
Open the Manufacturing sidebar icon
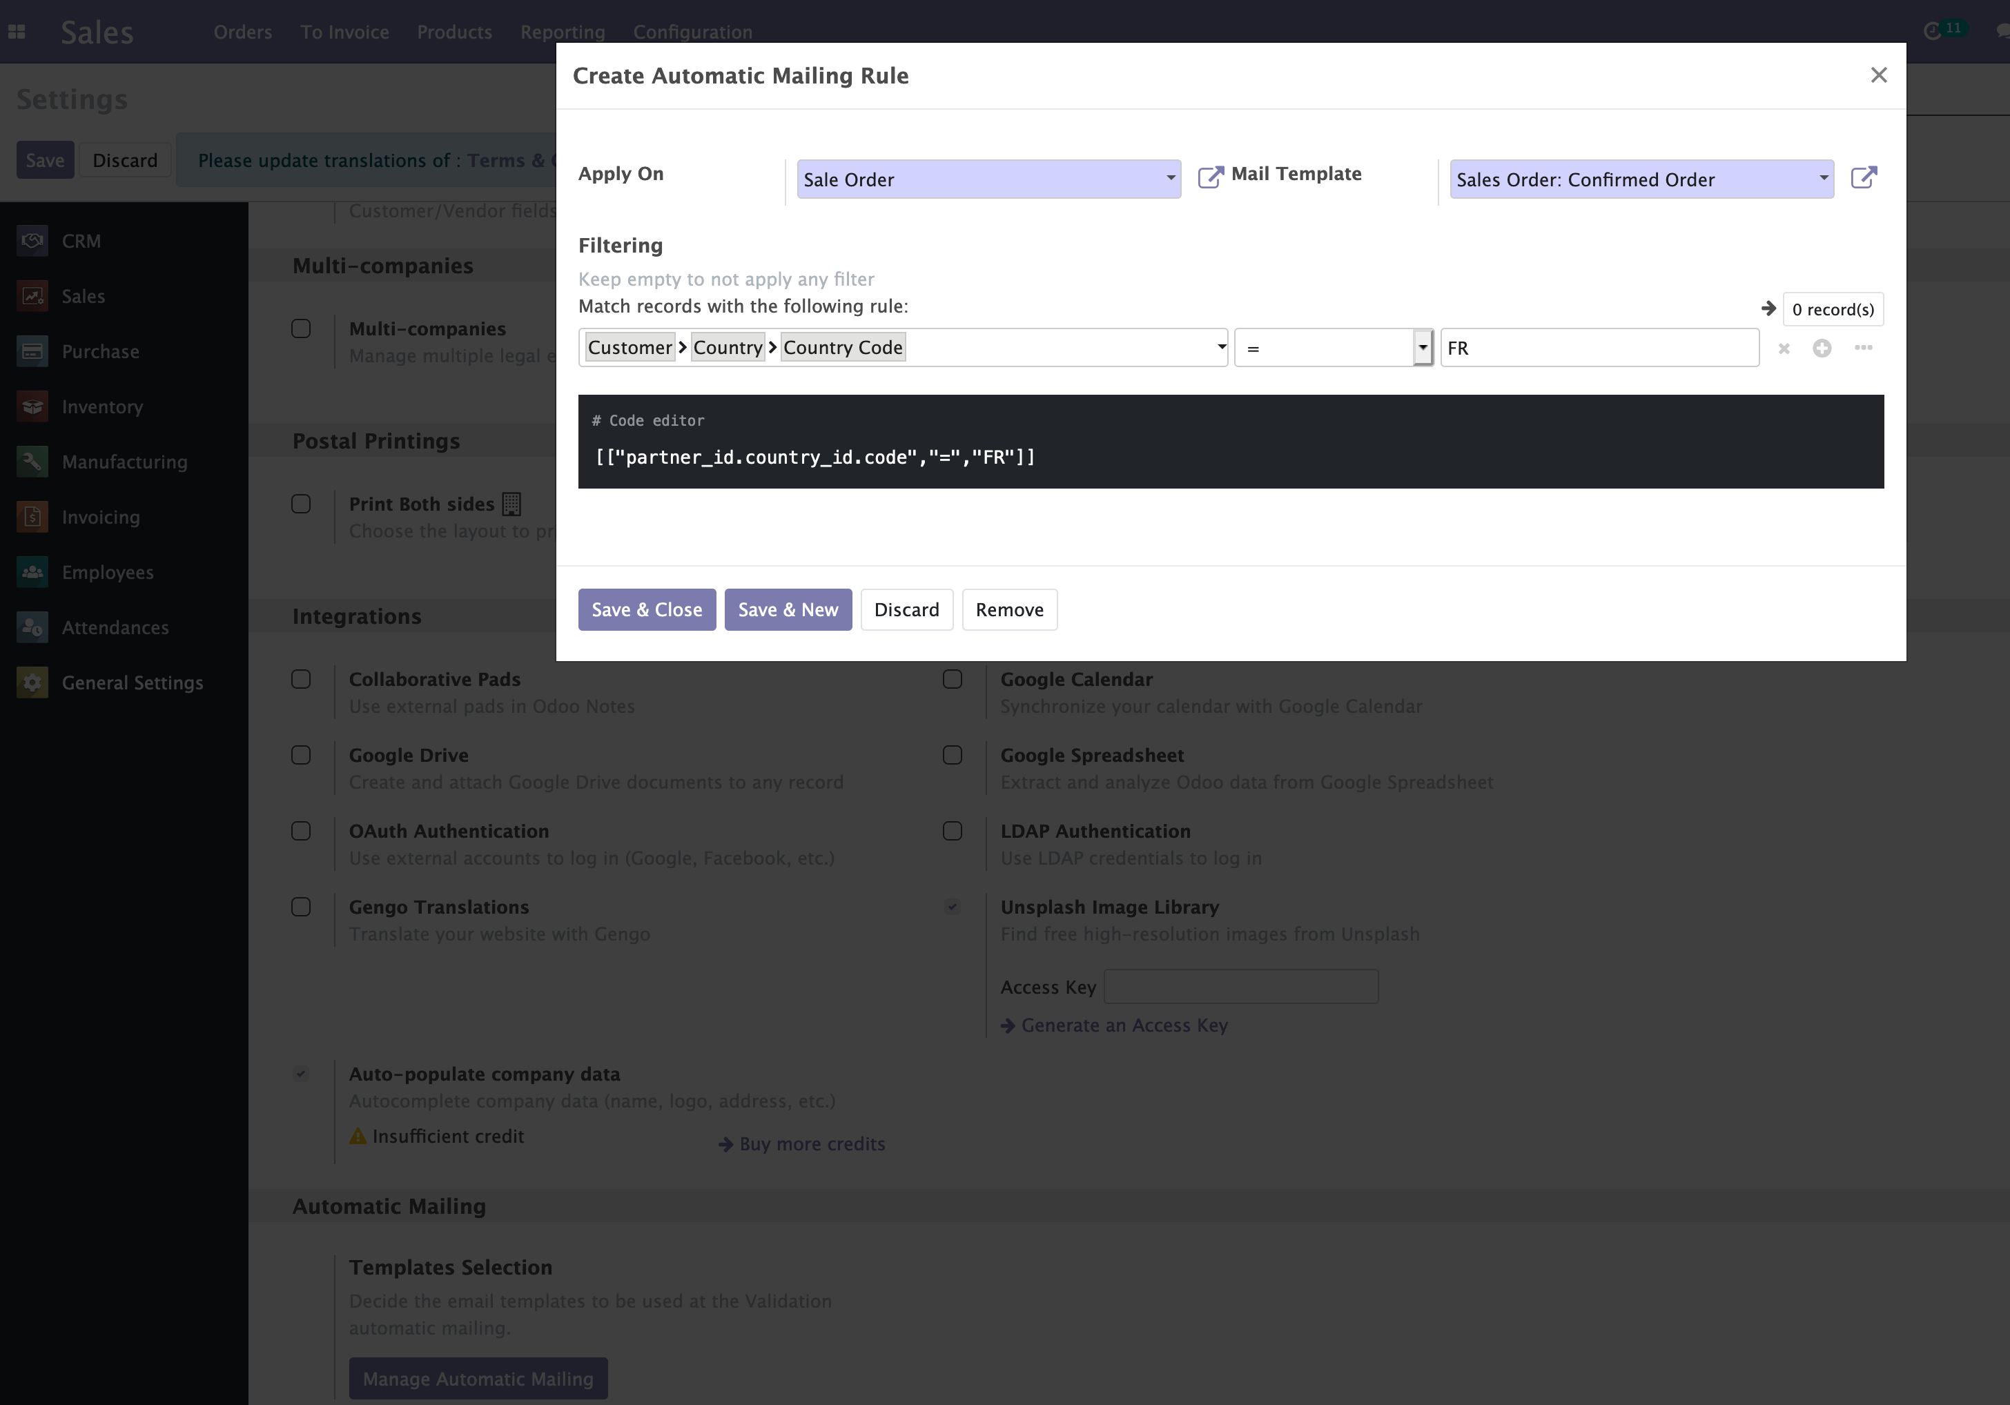[32, 462]
